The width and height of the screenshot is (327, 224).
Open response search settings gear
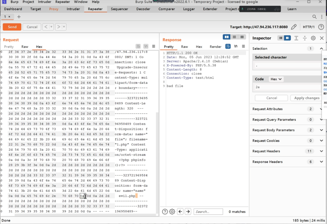pos(172,212)
